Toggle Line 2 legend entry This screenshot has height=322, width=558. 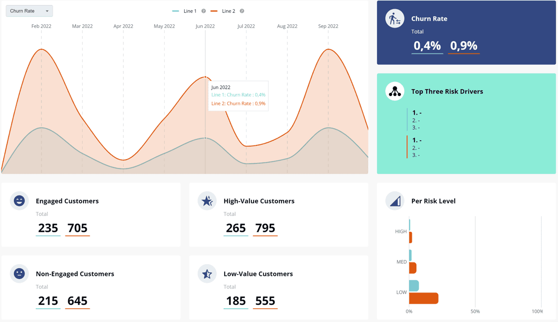click(223, 11)
